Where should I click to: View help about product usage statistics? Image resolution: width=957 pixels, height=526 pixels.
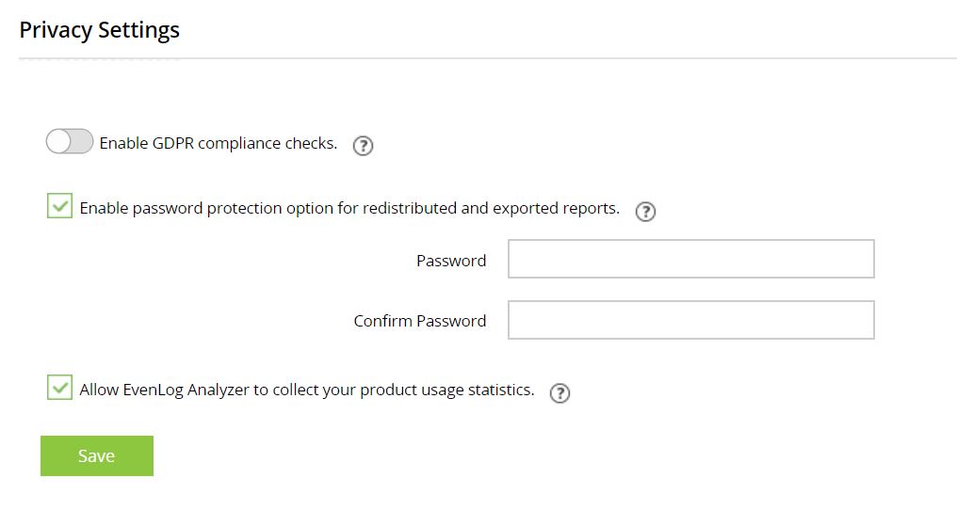(x=560, y=393)
